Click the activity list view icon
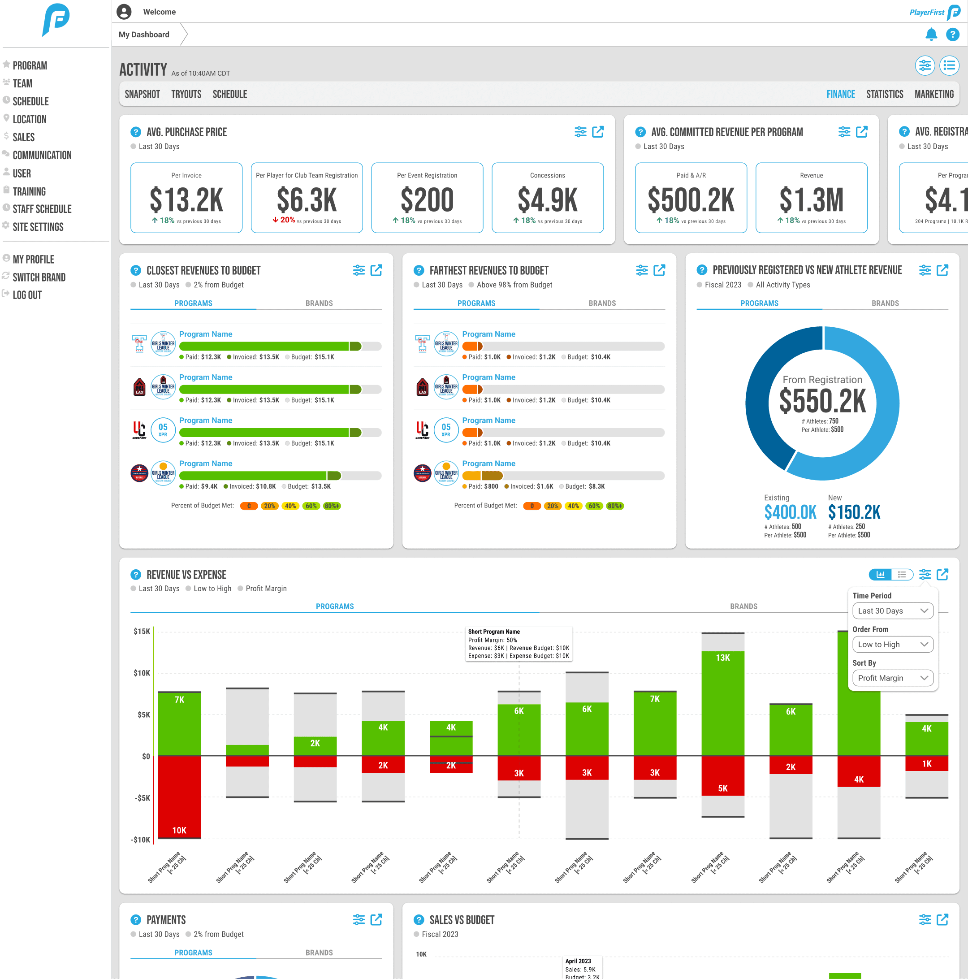 coord(949,65)
